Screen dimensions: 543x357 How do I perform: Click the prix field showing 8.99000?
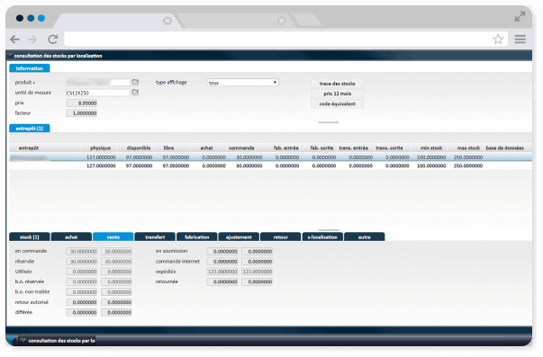point(81,103)
